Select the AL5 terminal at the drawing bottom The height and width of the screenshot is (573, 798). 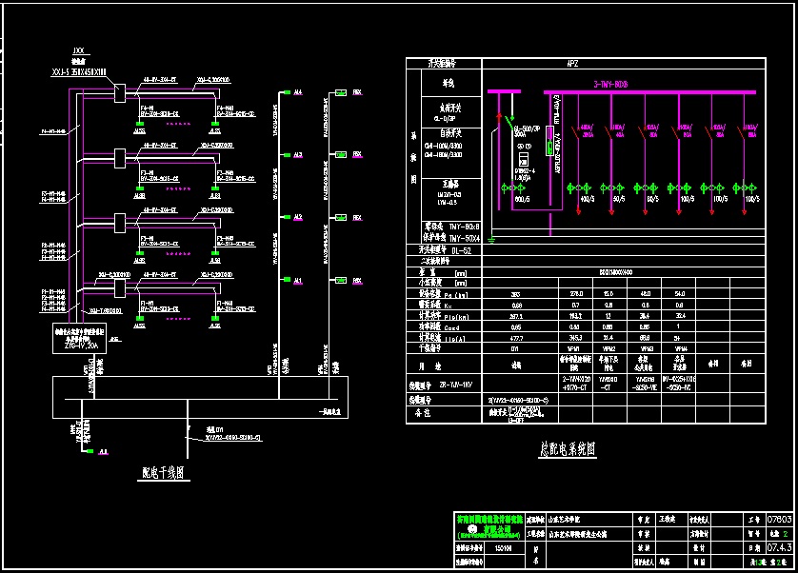point(89,451)
